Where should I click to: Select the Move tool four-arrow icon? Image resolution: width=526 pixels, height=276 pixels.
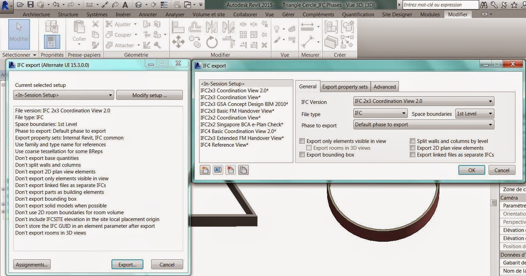click(x=178, y=42)
